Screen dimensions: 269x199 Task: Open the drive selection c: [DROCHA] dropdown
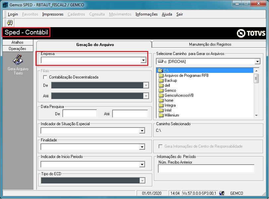tap(257, 62)
